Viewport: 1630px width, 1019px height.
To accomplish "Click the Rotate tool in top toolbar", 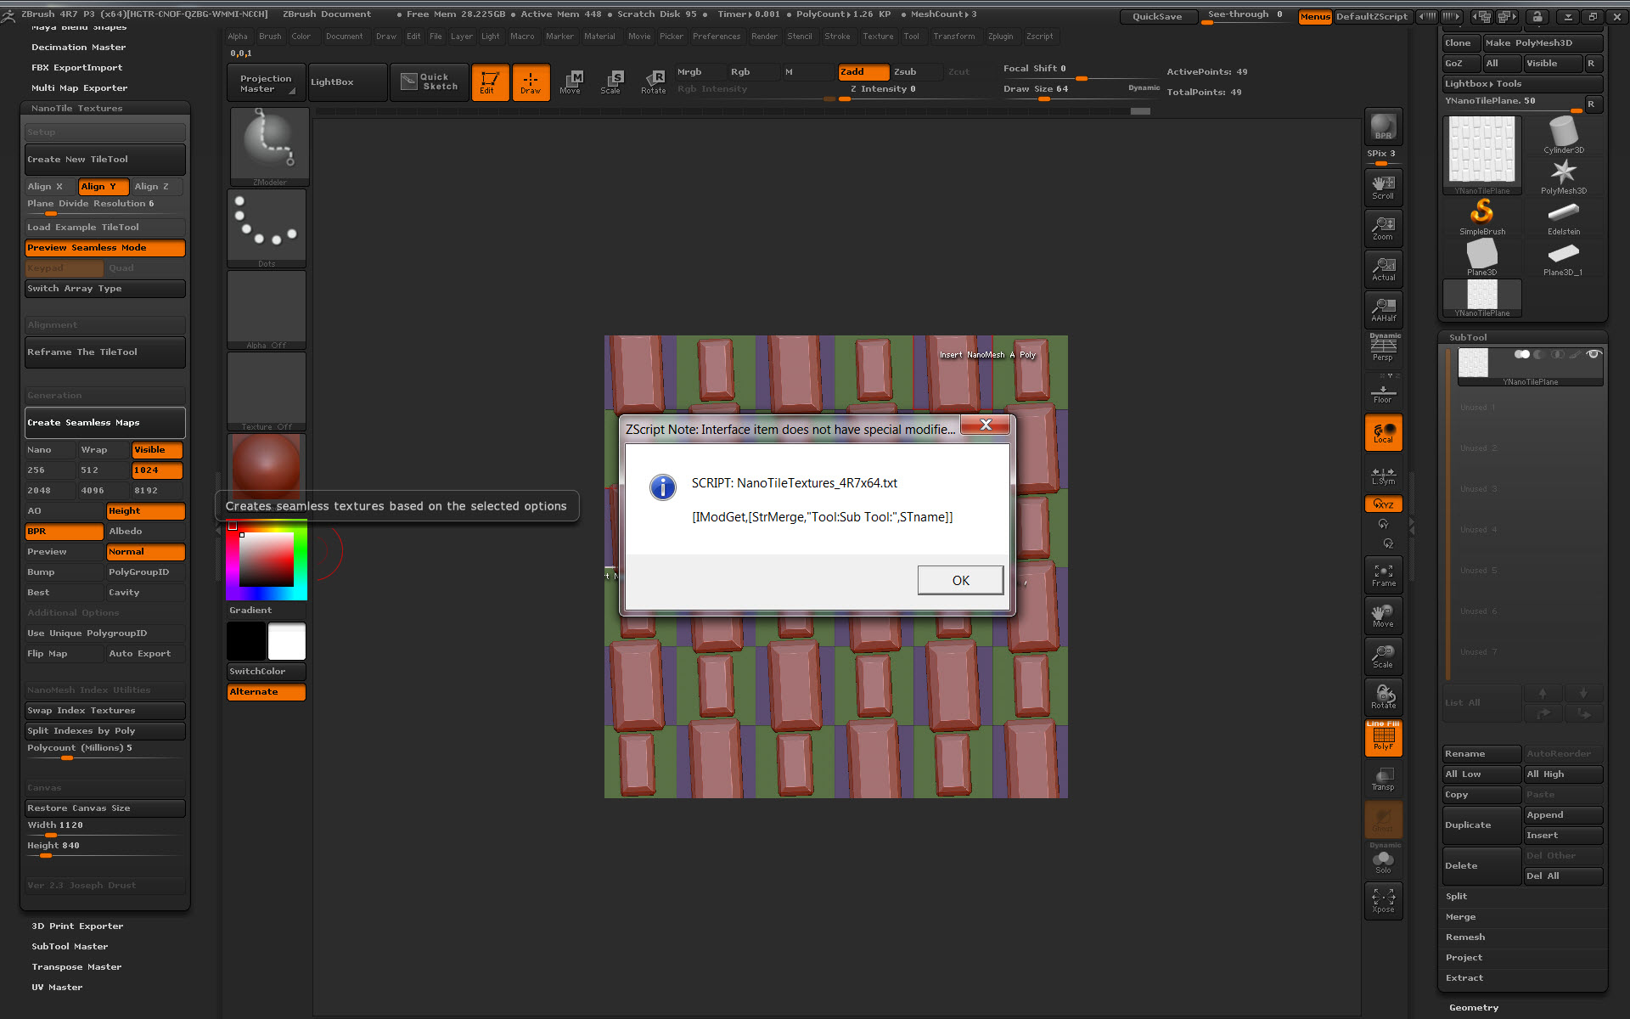I will tap(653, 82).
